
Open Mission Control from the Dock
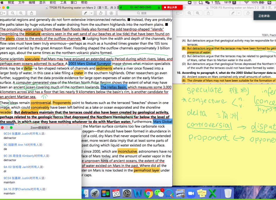(106, 193)
